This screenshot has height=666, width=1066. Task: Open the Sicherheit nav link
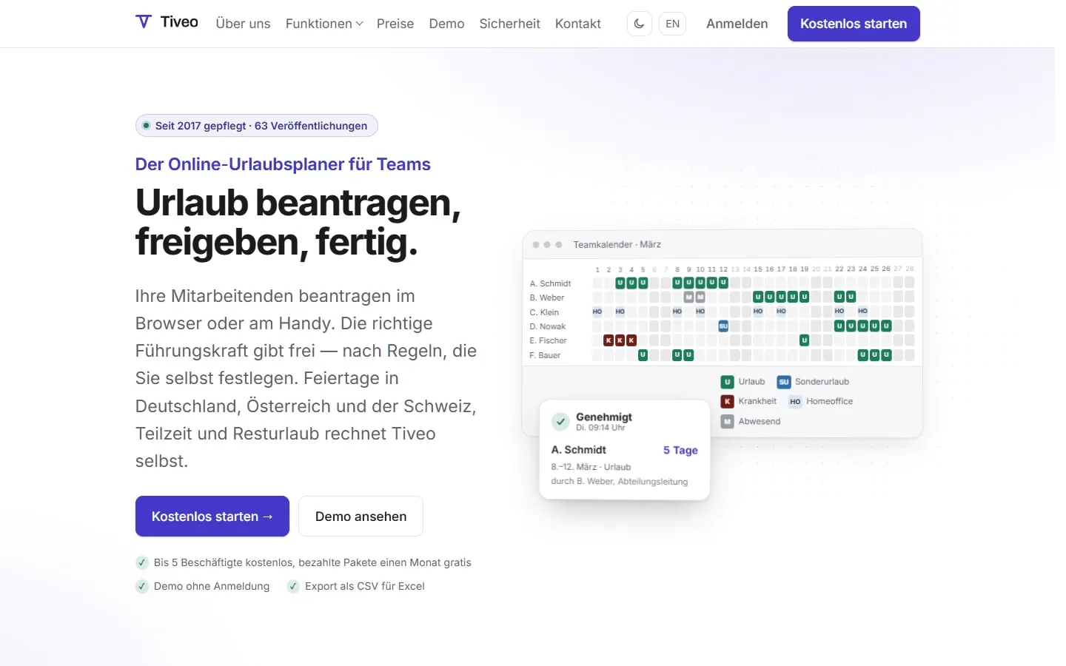pyautogui.click(x=509, y=24)
